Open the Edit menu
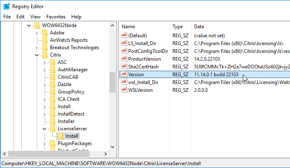The image size is (290, 168). 20,17
